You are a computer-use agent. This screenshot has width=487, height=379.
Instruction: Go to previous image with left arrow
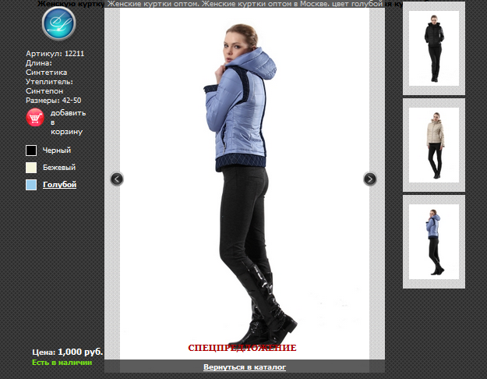(117, 179)
